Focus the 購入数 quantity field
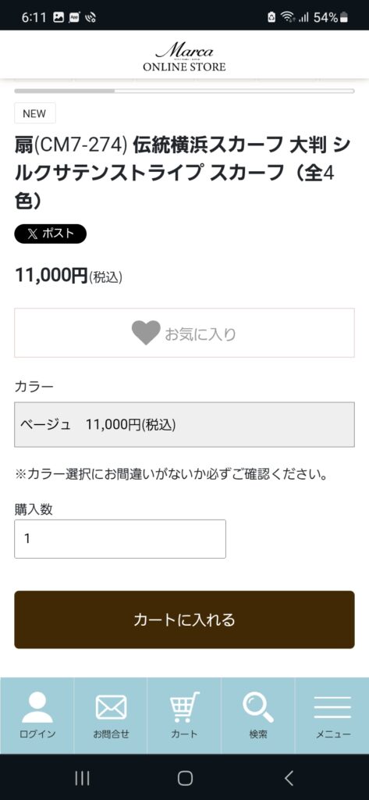 (120, 539)
